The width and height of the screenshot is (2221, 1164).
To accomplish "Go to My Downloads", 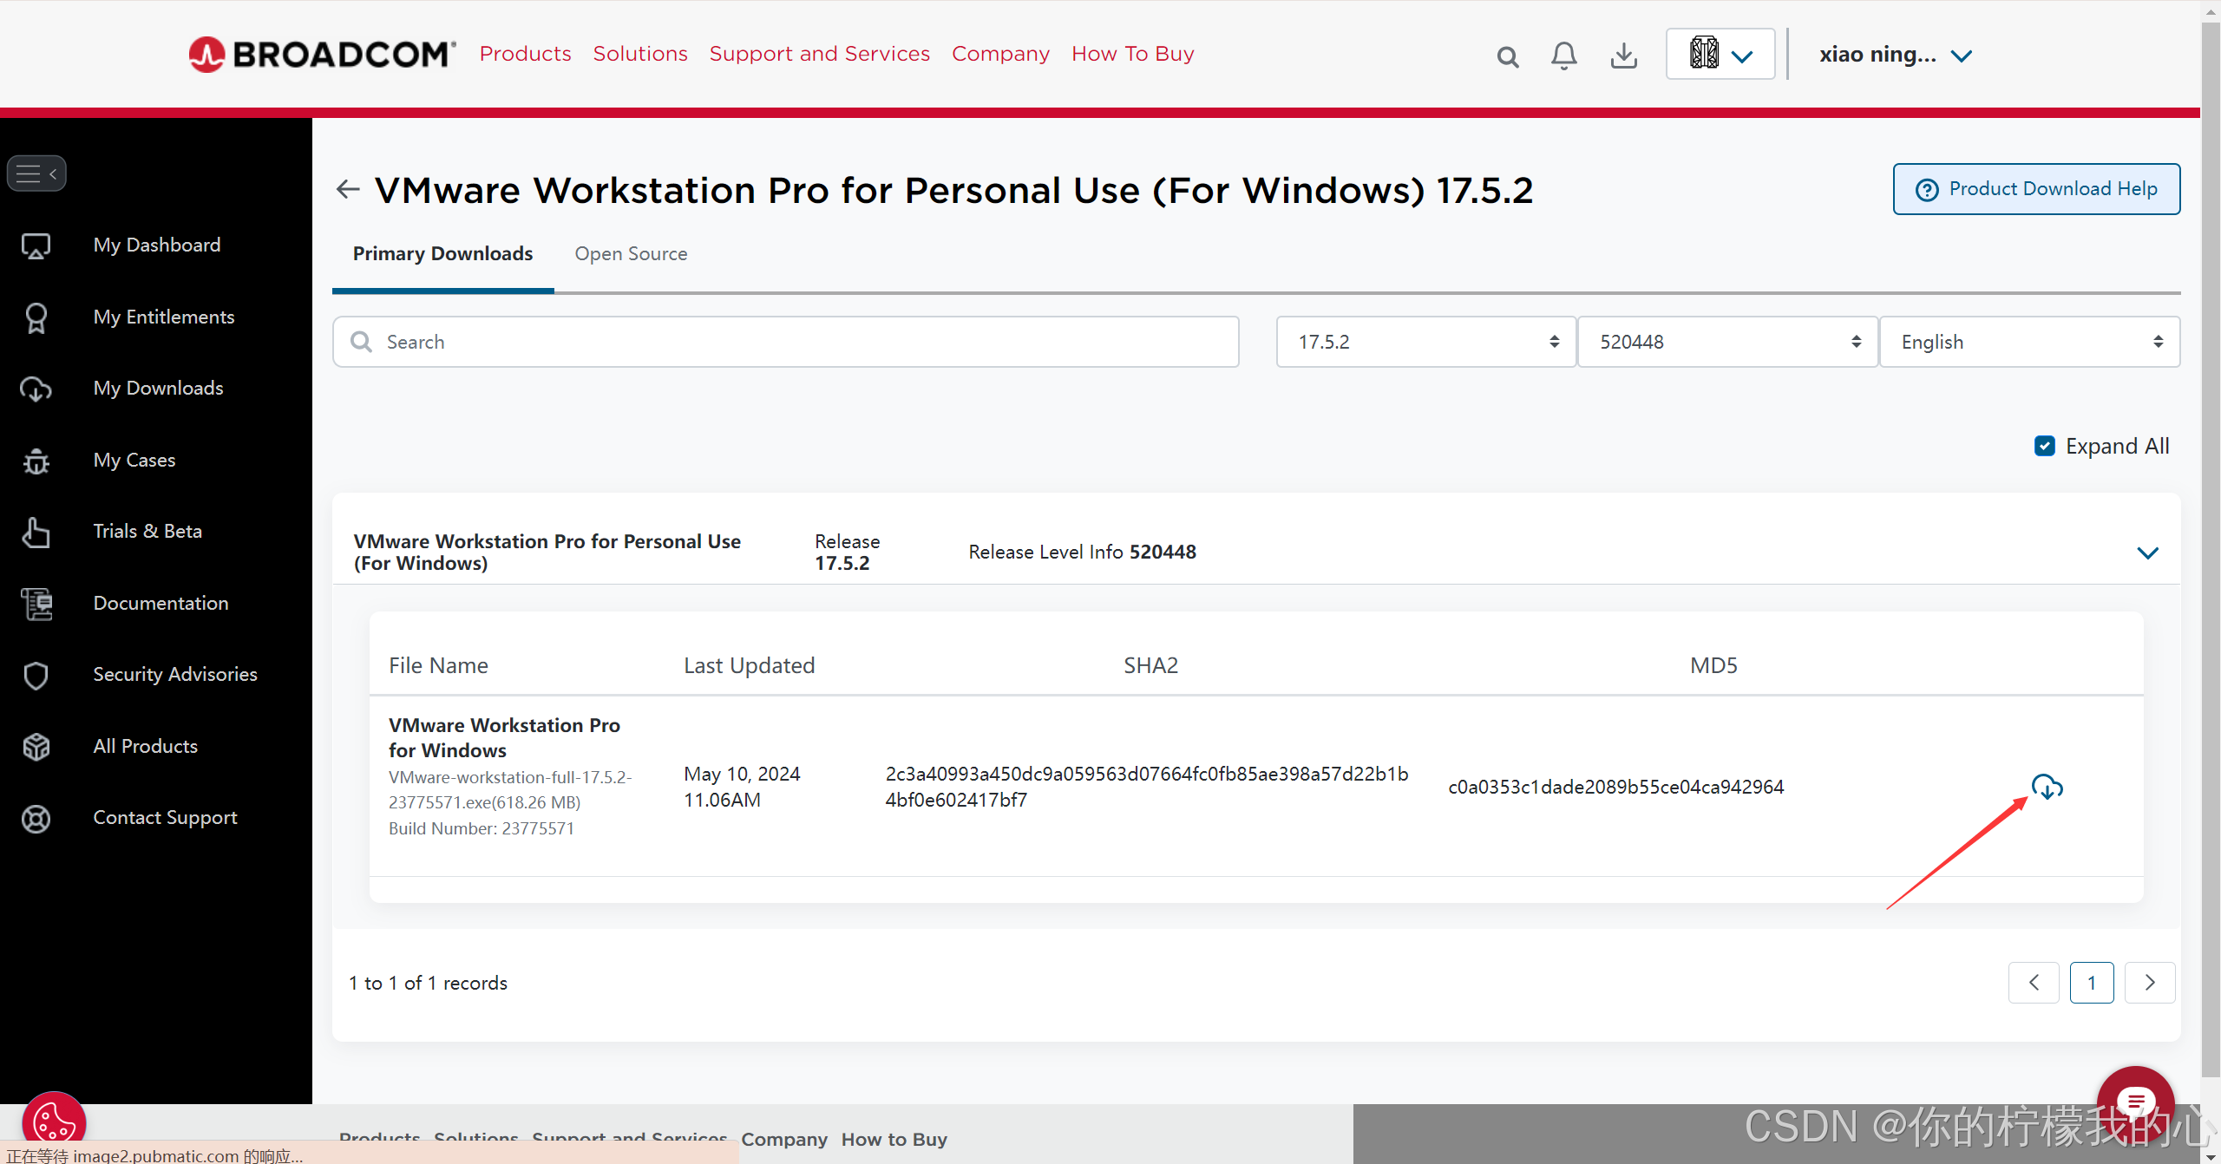I will [159, 389].
